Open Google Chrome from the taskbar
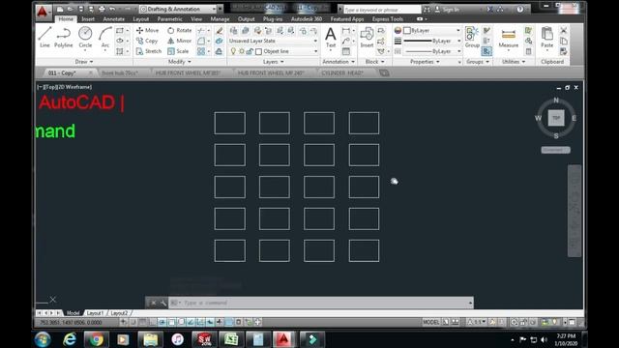The image size is (619, 348). pos(97,339)
